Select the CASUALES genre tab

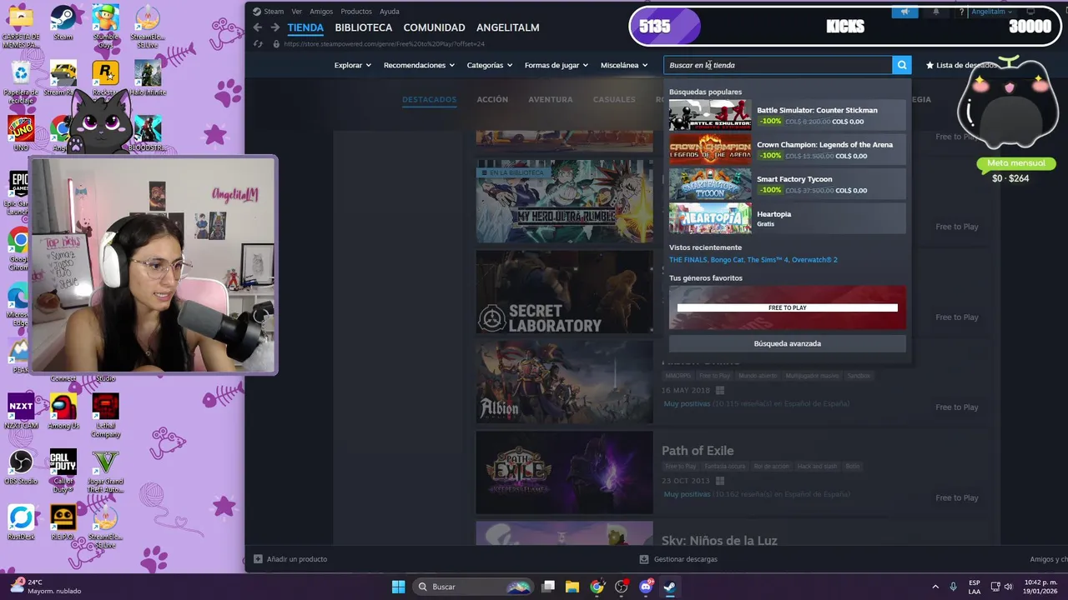[614, 99]
